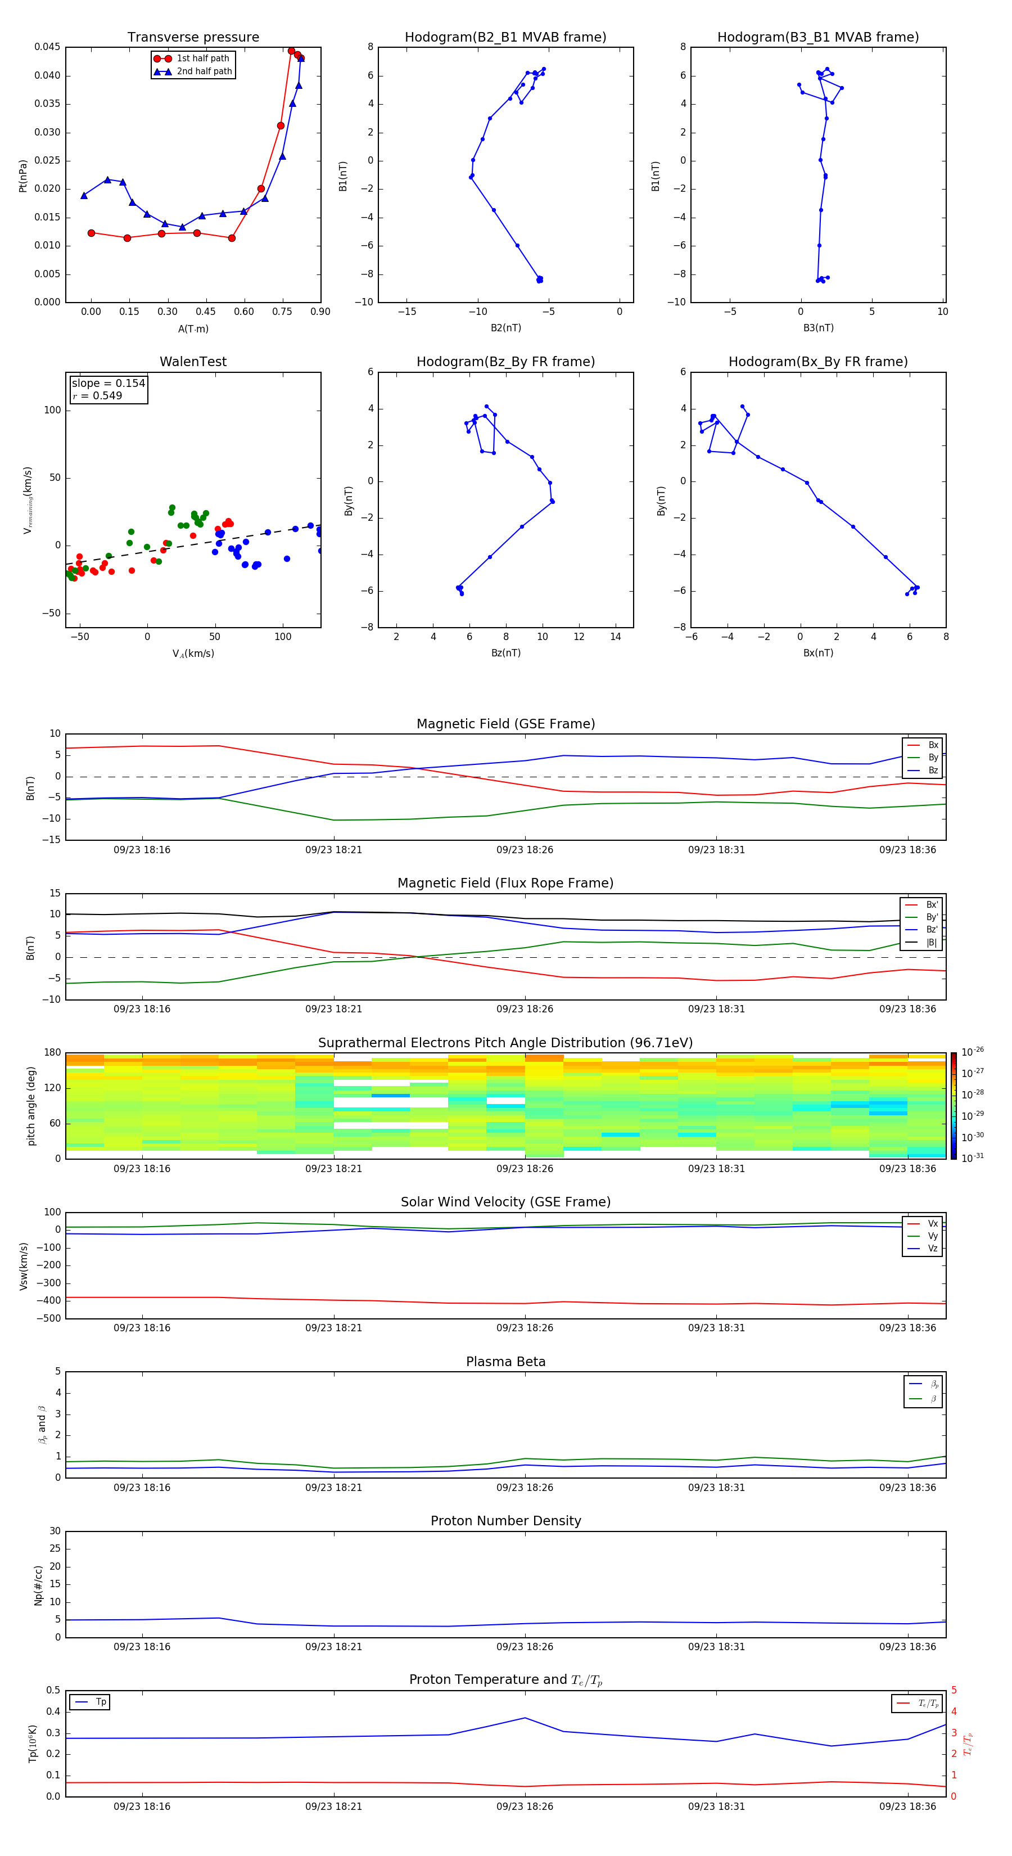The height and width of the screenshot is (1856, 1012).
Task: Click the 'slope = 0.154' annotation
Action: (x=108, y=384)
